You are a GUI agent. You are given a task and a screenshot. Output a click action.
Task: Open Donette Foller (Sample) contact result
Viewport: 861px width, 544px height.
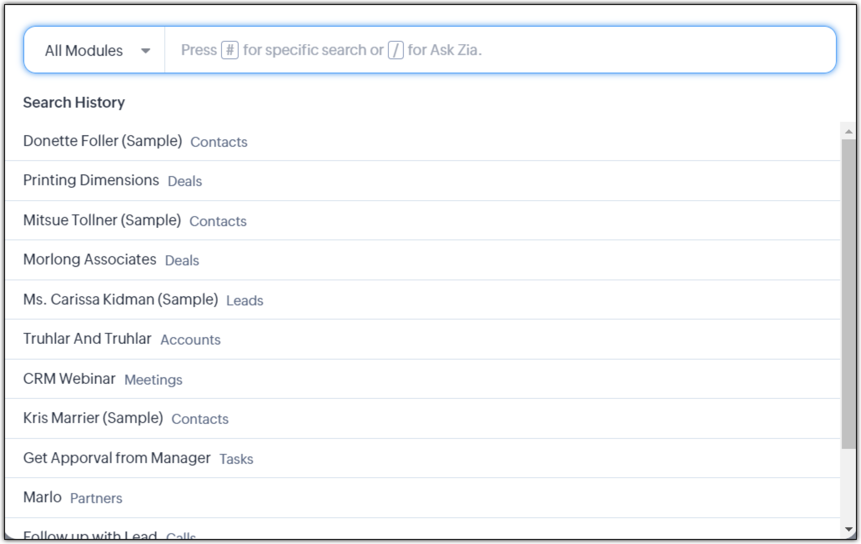[103, 141]
